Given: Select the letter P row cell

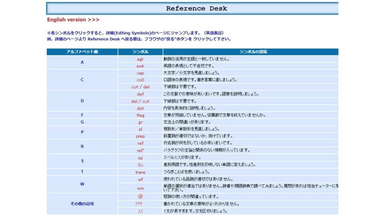Looking at the screenshot, I should [82, 132].
